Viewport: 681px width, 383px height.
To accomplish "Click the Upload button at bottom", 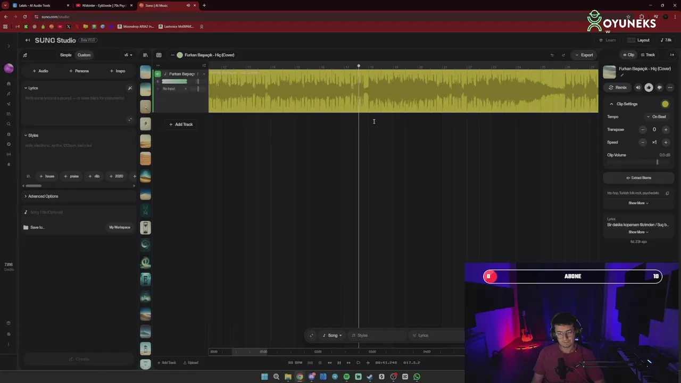I will (190, 363).
